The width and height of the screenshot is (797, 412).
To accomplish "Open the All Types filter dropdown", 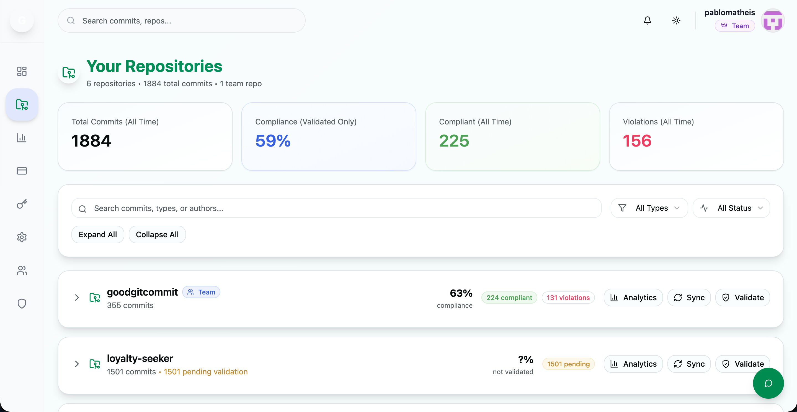I will pos(649,208).
